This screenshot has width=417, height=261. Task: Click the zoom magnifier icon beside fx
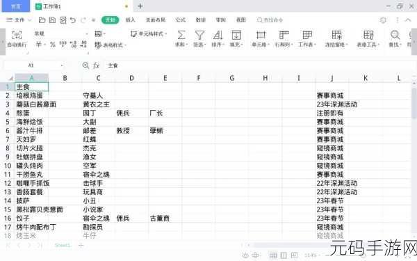85,65
